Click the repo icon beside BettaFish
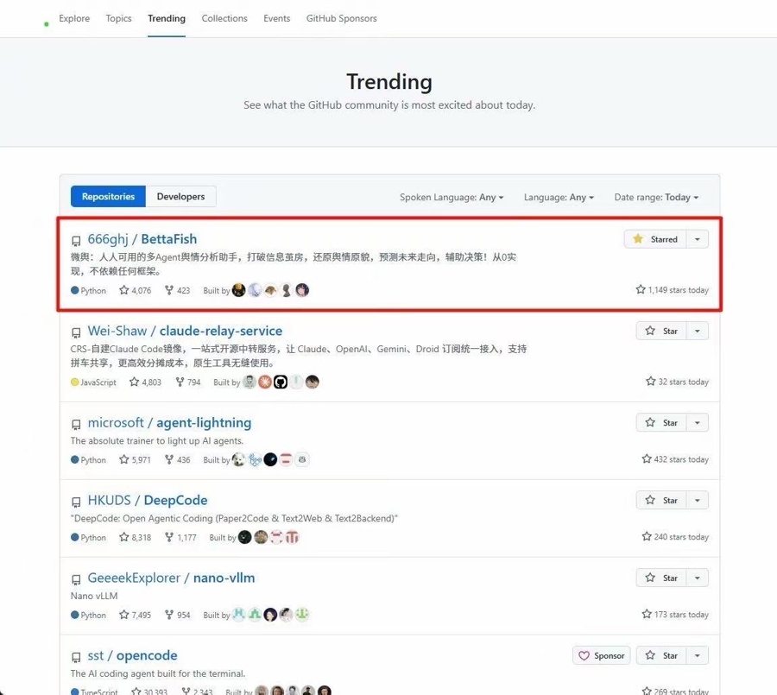Viewport: 777px width, 695px height. click(x=76, y=241)
